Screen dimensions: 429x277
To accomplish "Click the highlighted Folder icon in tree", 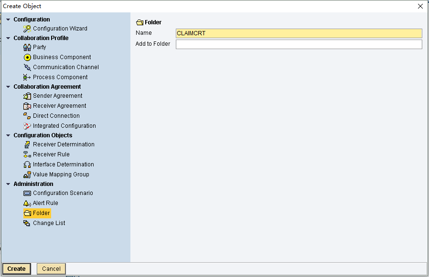I will (27, 213).
